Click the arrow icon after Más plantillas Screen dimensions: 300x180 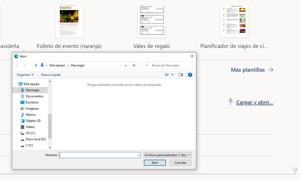coord(270,70)
